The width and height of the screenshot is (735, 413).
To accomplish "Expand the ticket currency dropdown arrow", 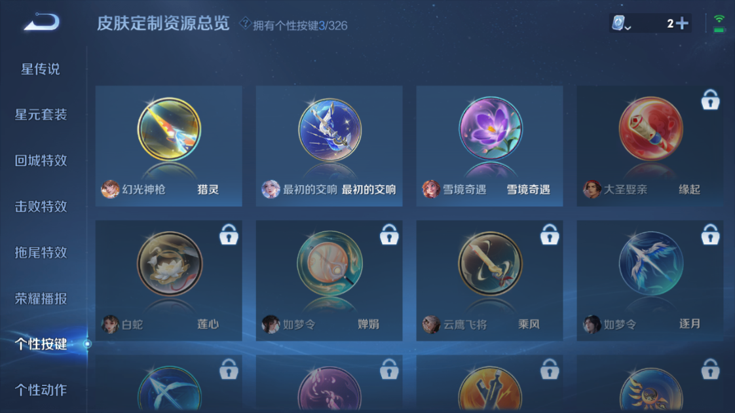I will coord(628,28).
